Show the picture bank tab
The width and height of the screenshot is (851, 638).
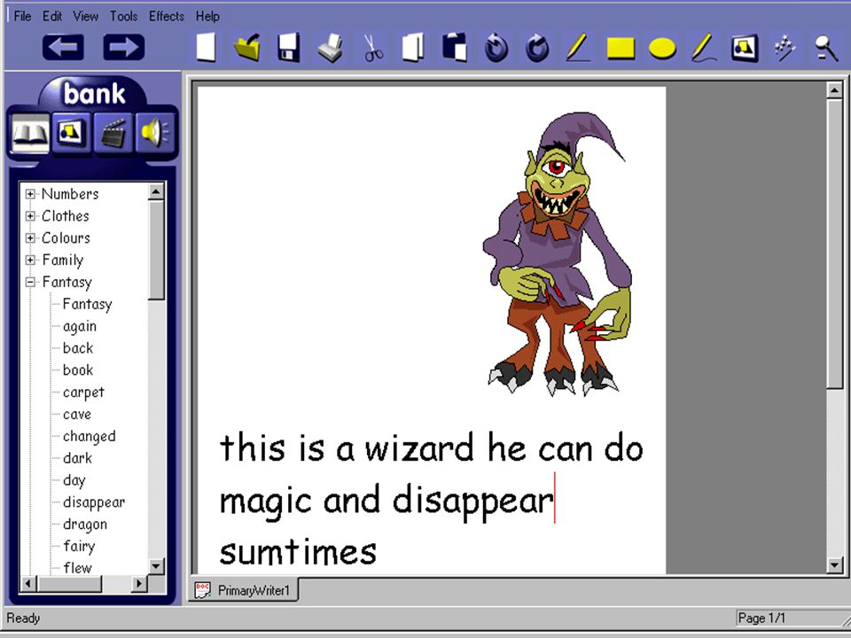pyautogui.click(x=72, y=133)
